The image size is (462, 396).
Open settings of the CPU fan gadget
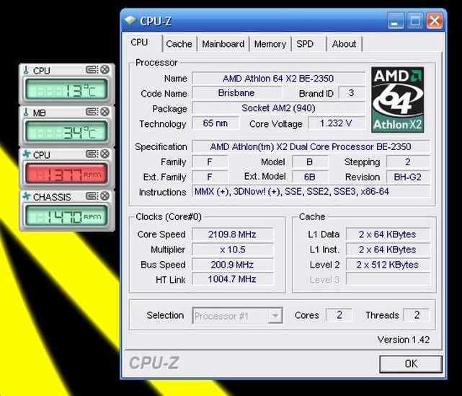click(92, 154)
